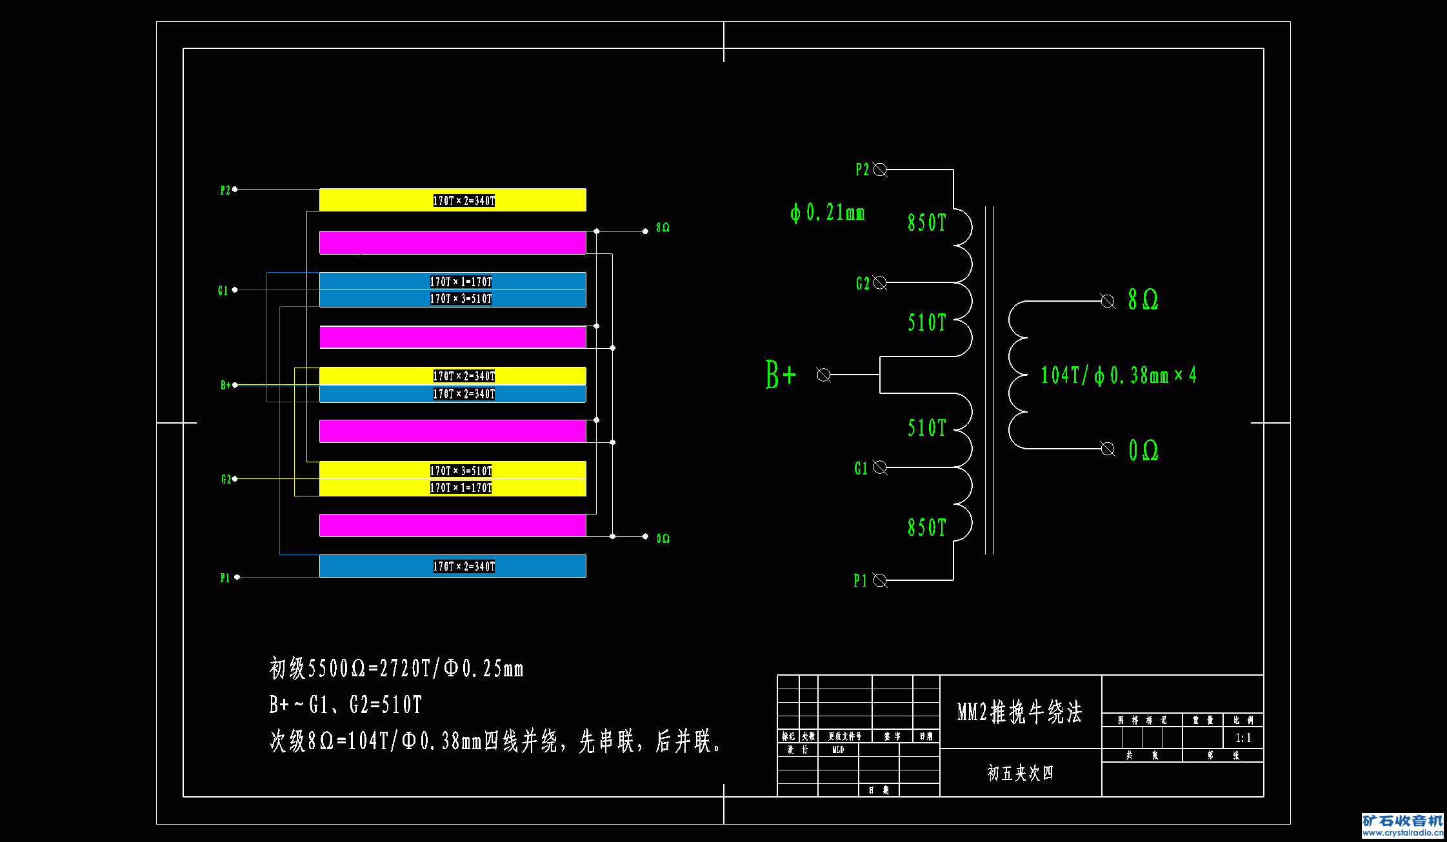Click the scale value 1:1
Screen dimensions: 1447x842
(x=1243, y=738)
